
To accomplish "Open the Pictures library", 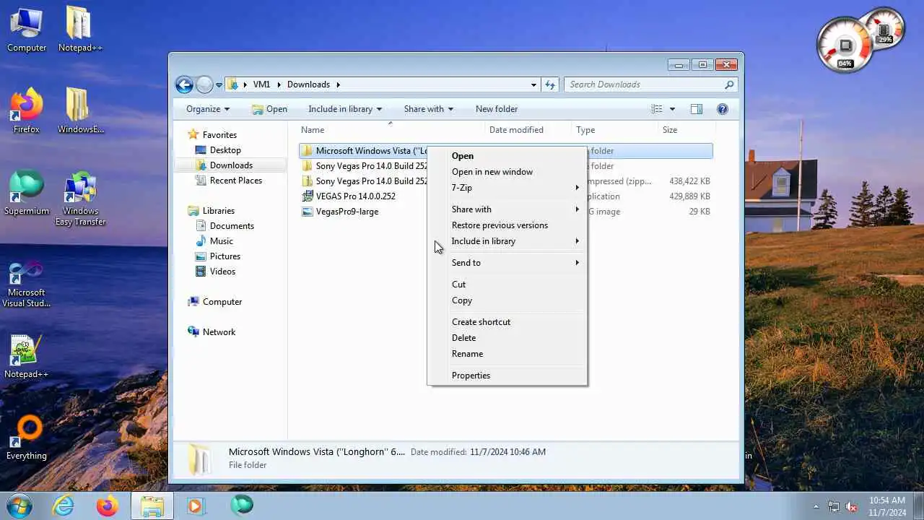I will coord(225,256).
